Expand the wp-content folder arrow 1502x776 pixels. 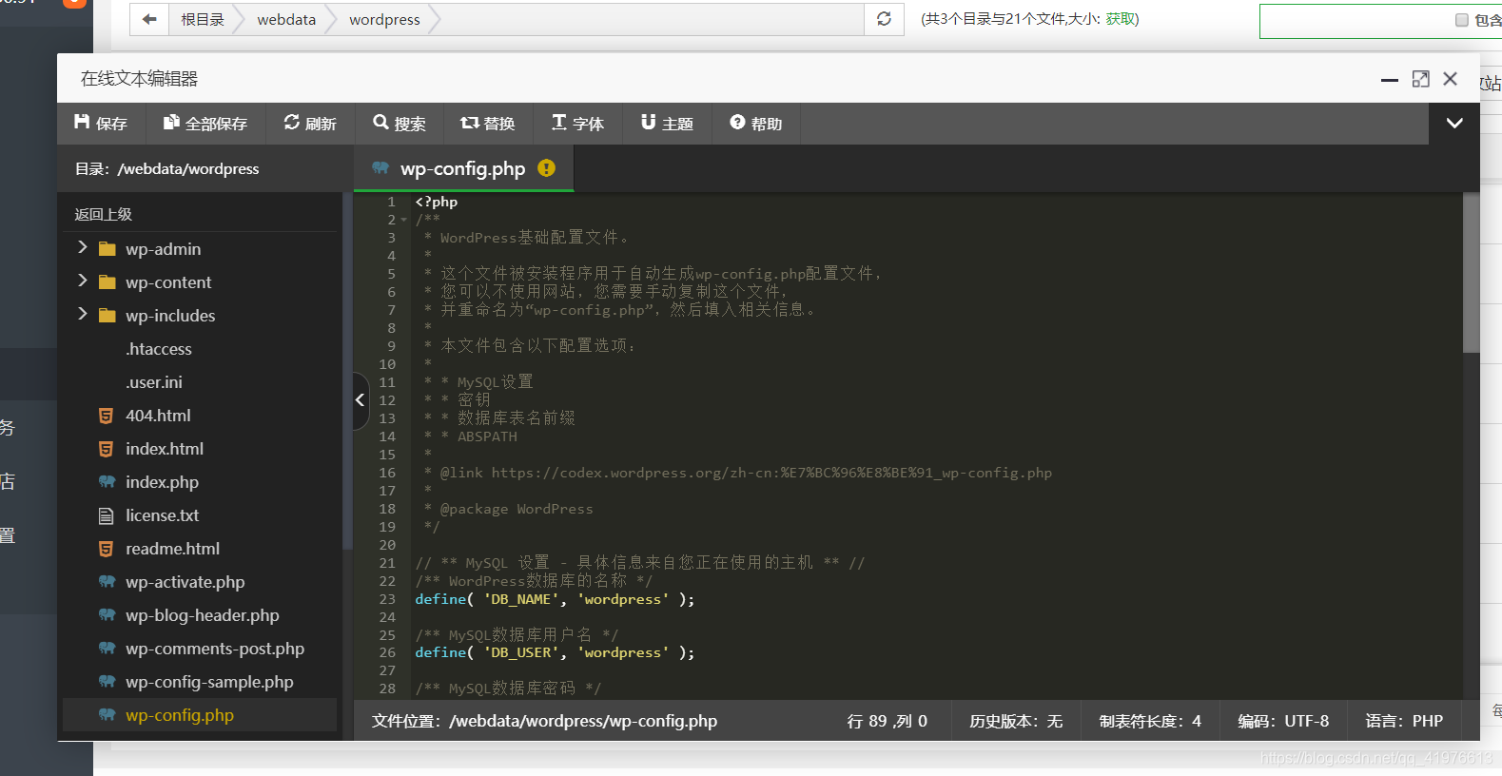(x=82, y=281)
